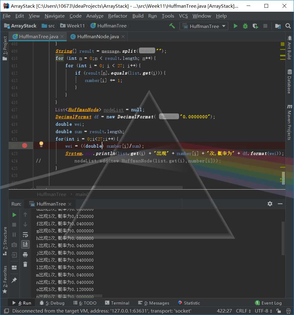Screen dimensions: 294x315
Task: Open the Maven Projects side panel
Action: coord(289,122)
